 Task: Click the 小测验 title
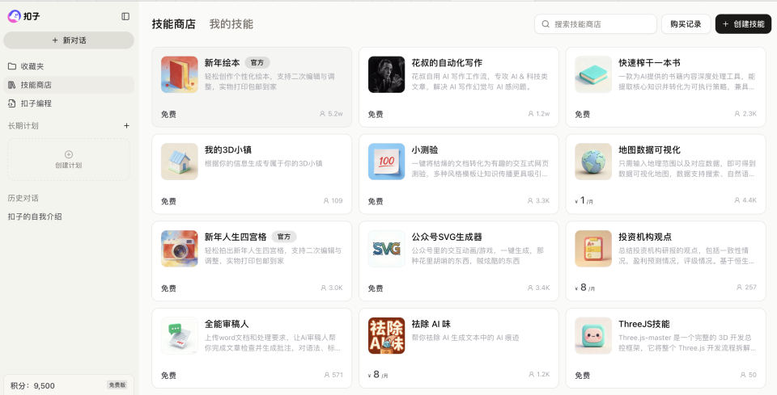coord(425,149)
